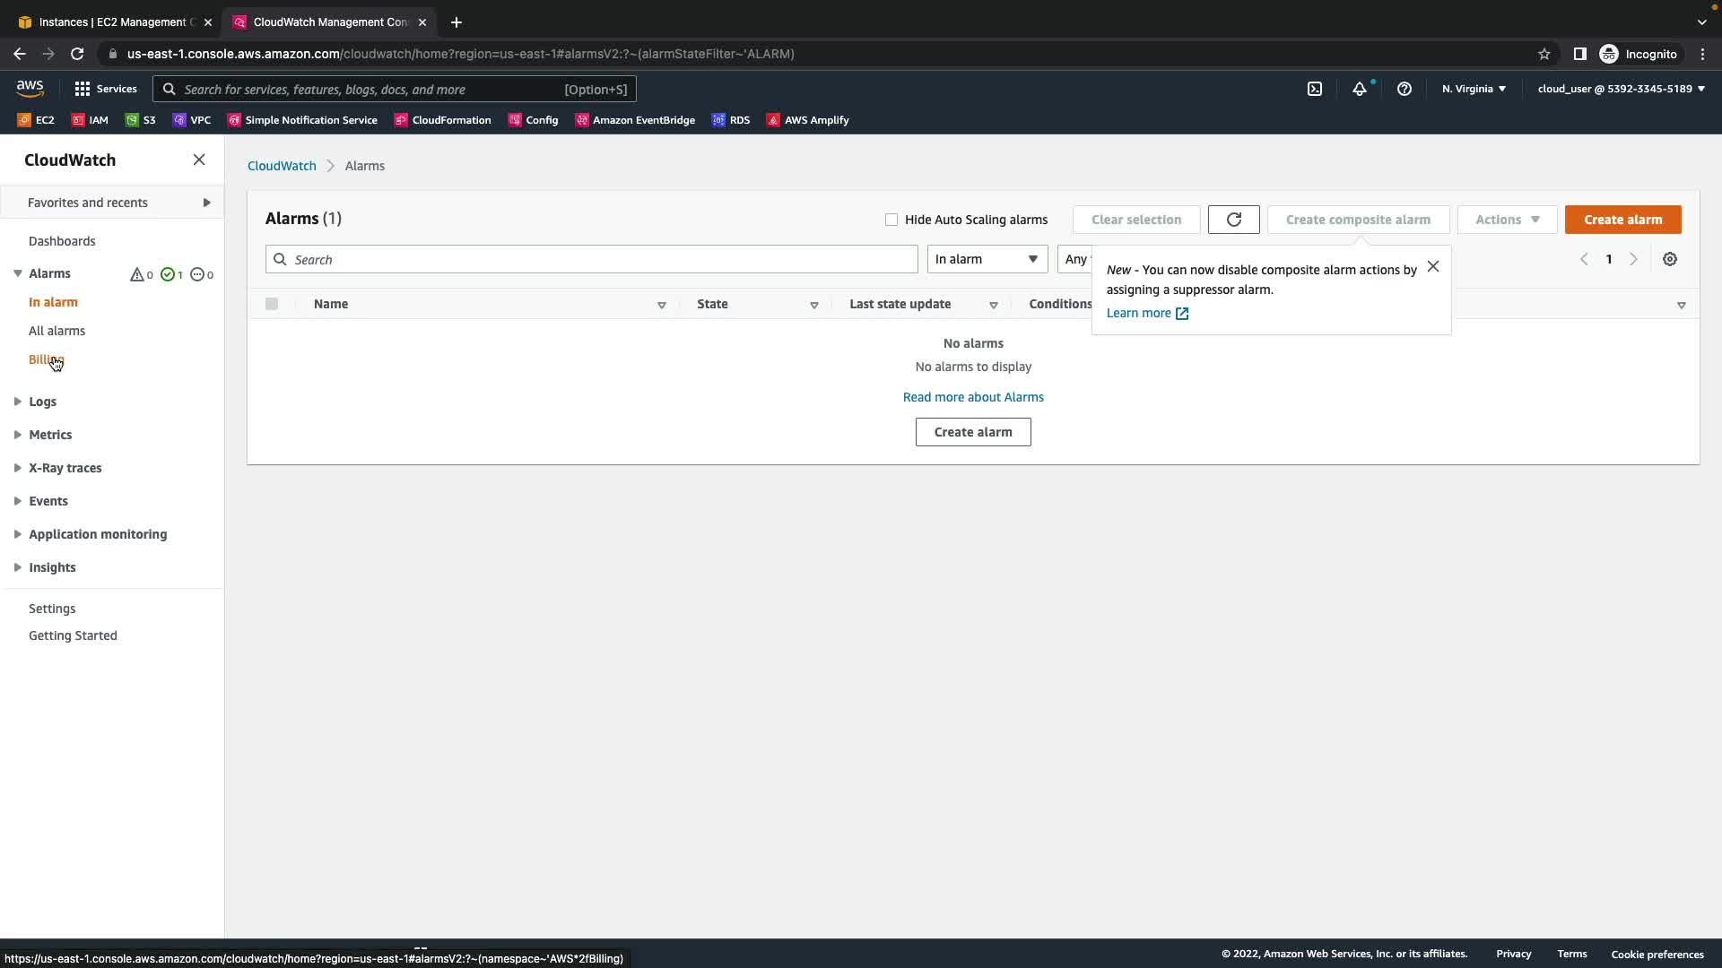Open AWS CloudShell icon in header

coord(1314,89)
